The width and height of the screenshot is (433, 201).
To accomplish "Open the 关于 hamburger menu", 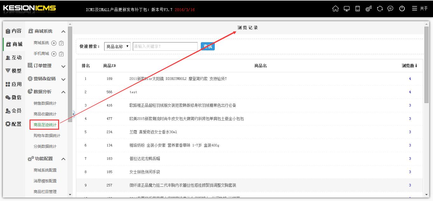I will click(x=420, y=9).
